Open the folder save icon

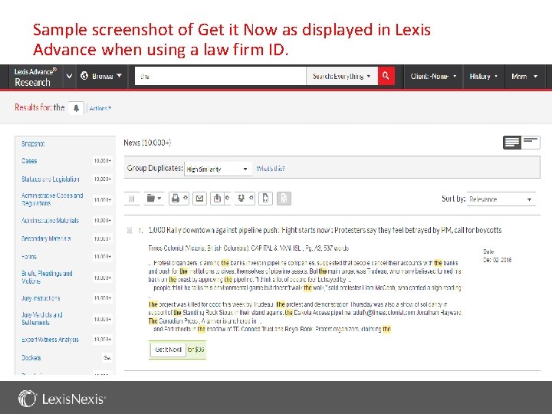point(153,199)
